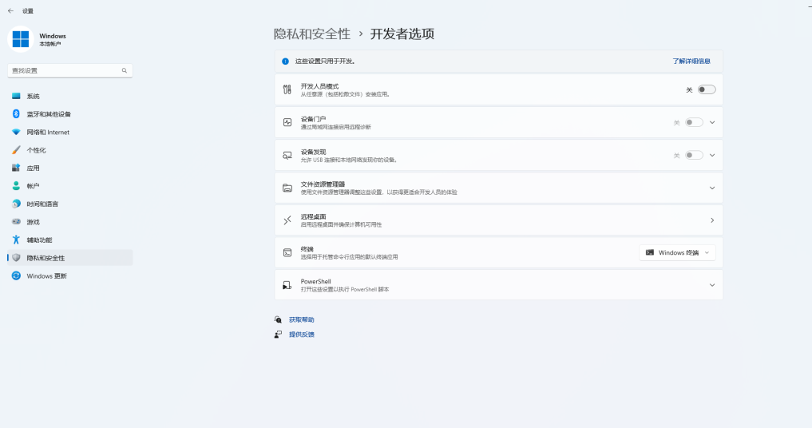Image resolution: width=812 pixels, height=428 pixels.
Task: Click the accessibility figure icon for 辅助功能
Action: click(16, 240)
